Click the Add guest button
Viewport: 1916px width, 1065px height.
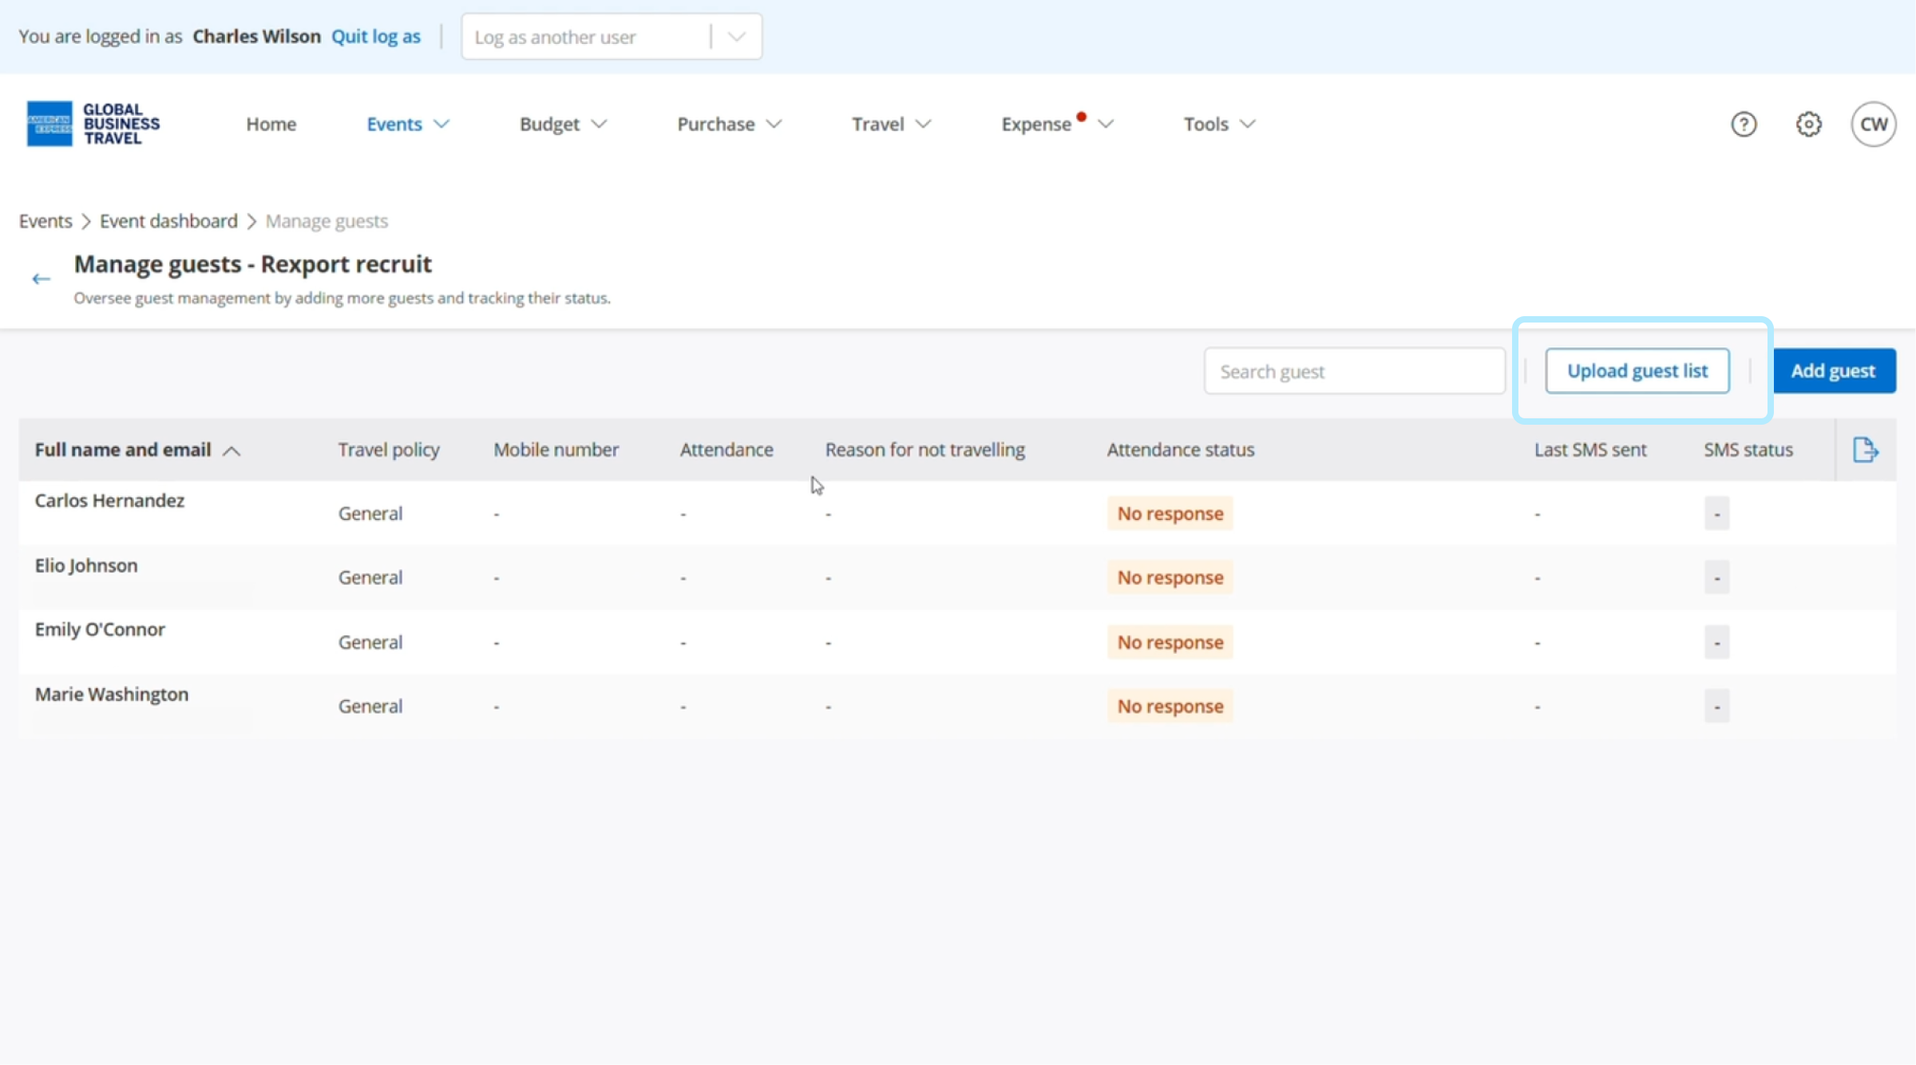[x=1833, y=371]
